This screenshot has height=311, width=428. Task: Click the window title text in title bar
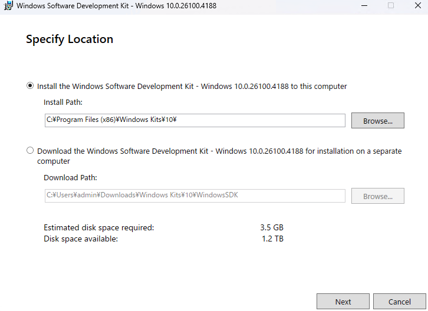pyautogui.click(x=116, y=5)
